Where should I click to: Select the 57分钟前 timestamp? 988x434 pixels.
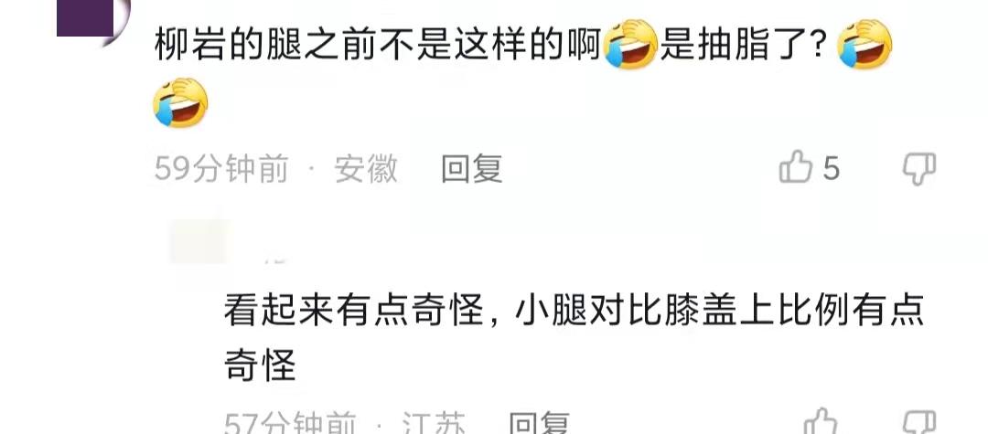291,423
